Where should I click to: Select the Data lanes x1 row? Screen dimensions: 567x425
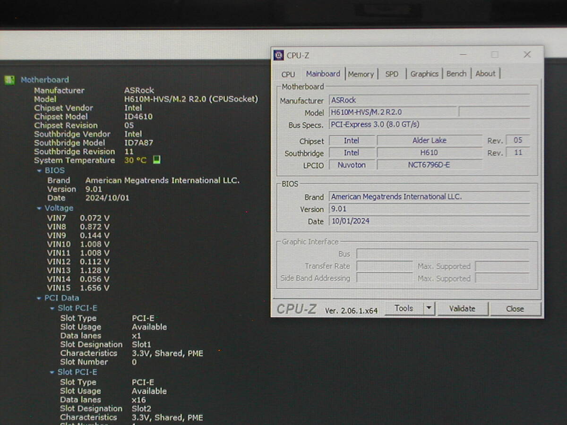[x=101, y=336]
